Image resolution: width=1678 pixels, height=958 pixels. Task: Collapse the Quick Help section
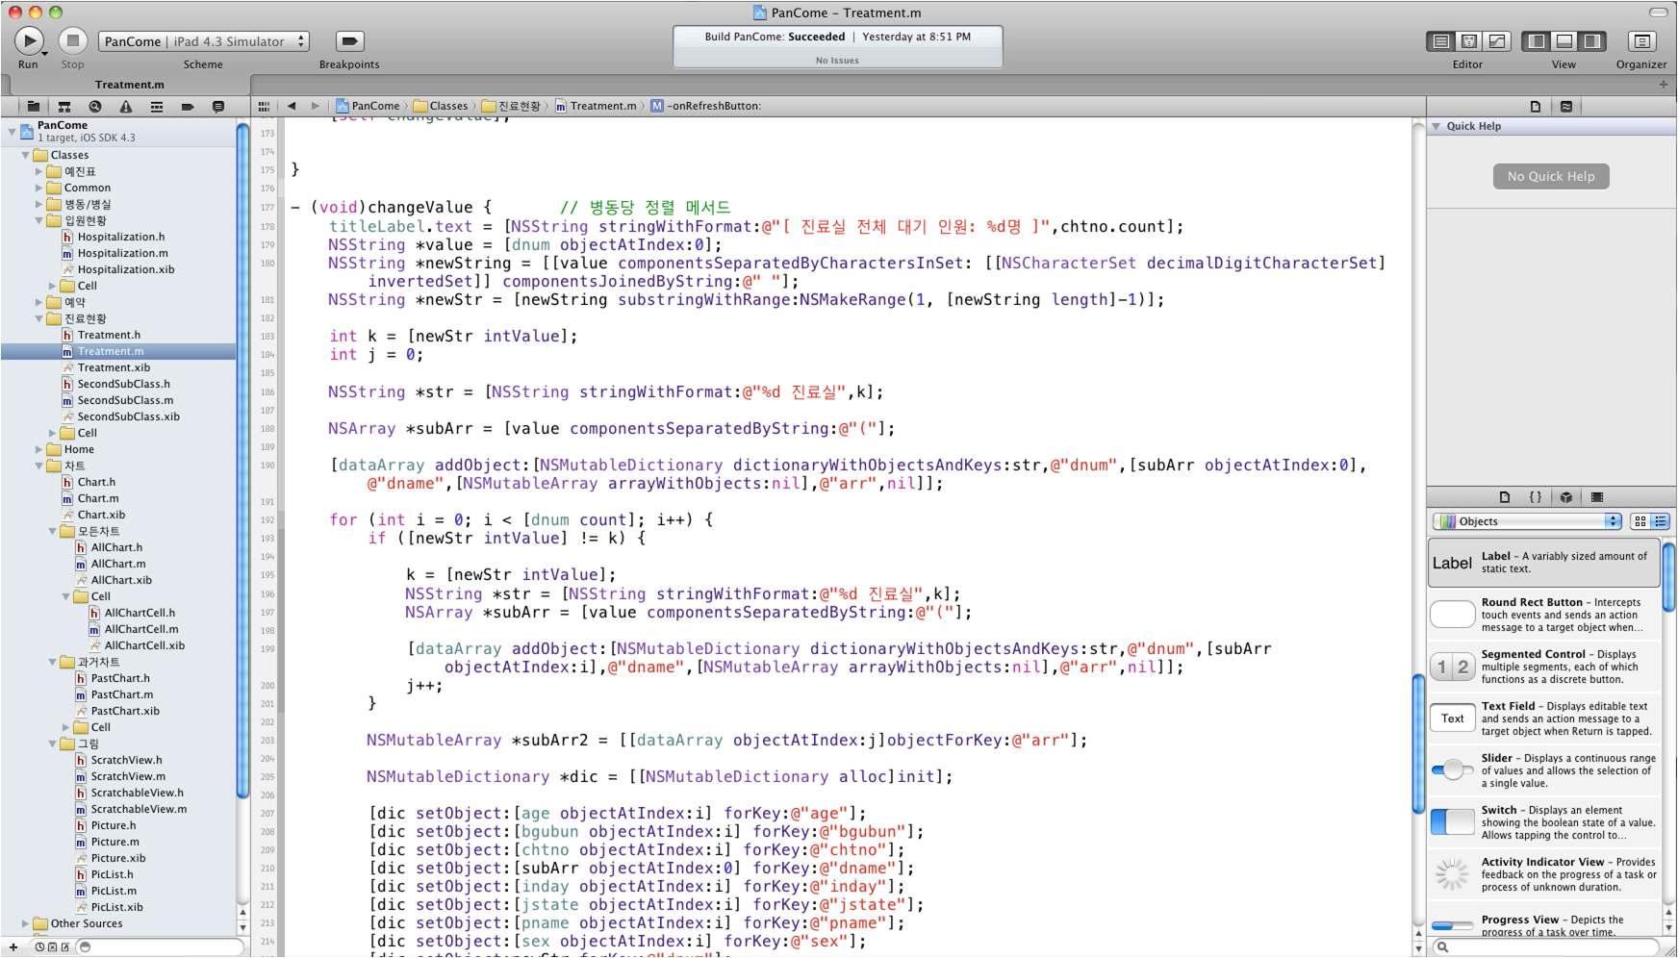click(x=1436, y=126)
